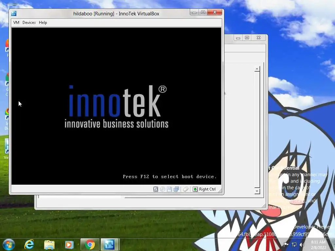
Task: Click the Right Ctrl host key label
Action: point(207,189)
